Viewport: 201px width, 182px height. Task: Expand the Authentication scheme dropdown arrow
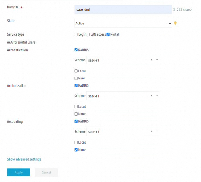157,60
